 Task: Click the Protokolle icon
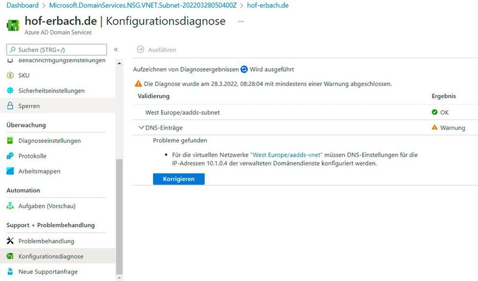(10, 155)
